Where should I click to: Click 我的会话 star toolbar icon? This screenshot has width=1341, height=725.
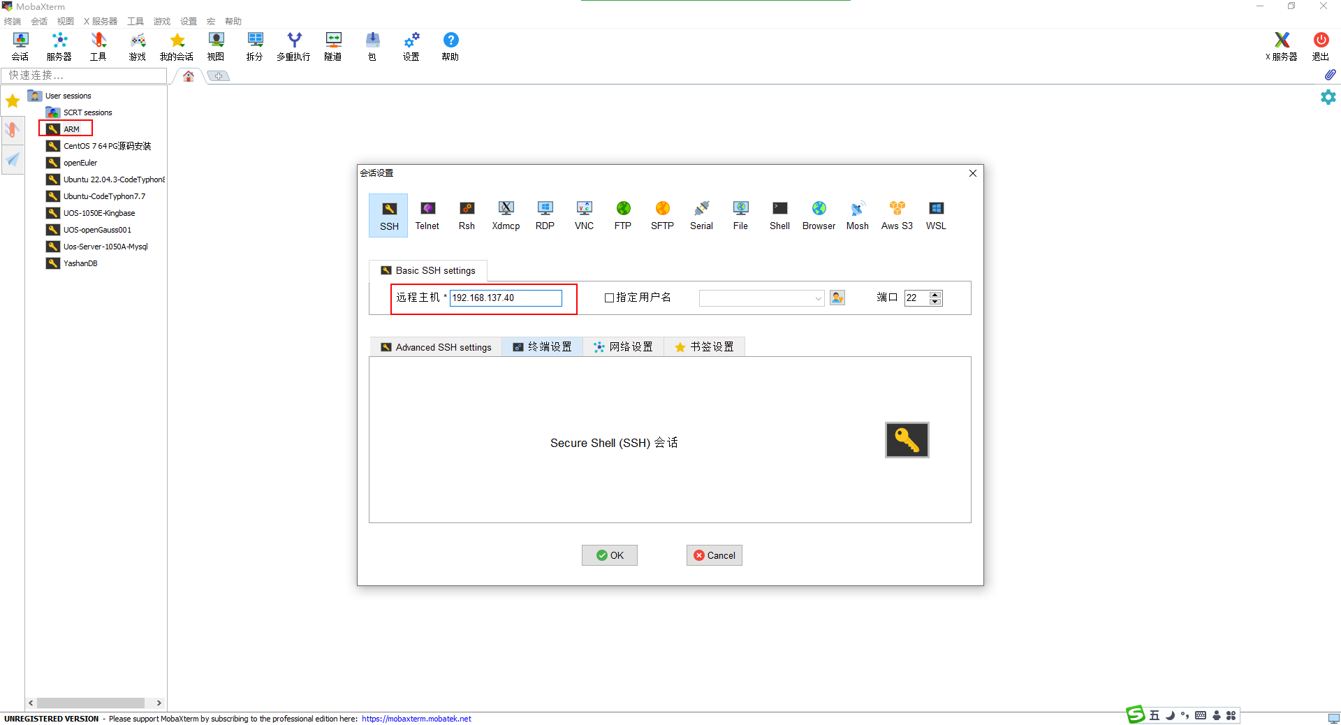click(177, 46)
